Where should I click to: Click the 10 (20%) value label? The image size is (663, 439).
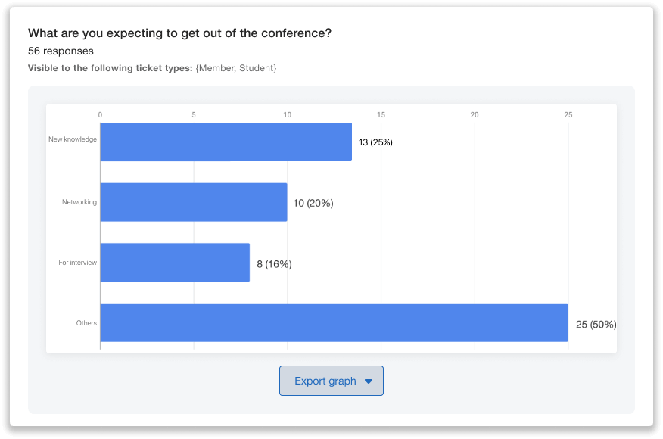312,203
